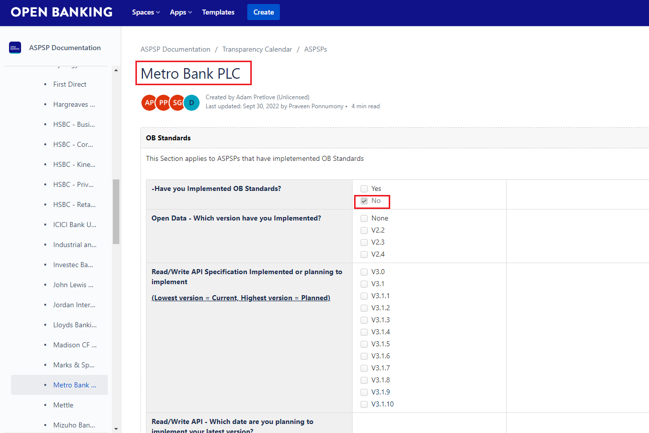Check the V3.1.4 checkbox
The width and height of the screenshot is (649, 433).
[x=364, y=332]
